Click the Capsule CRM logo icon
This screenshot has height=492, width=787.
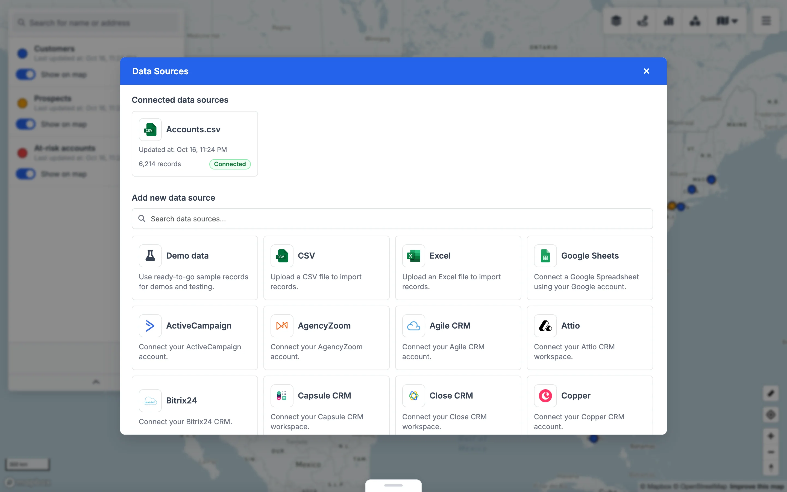point(282,396)
